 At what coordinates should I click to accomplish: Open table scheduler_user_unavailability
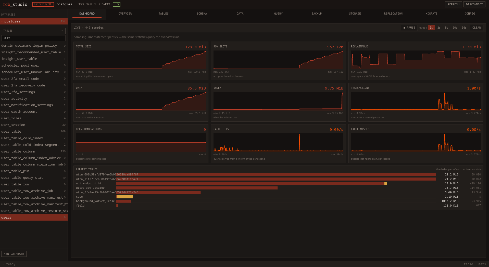tap(34, 72)
